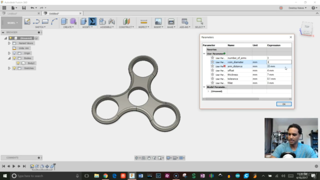Open the data panel grid icon
The width and height of the screenshot is (320, 180).
[x=4, y=8]
